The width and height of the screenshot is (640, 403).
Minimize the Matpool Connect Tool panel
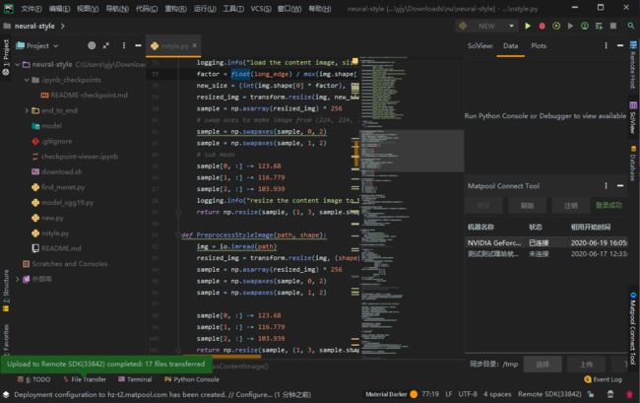pyautogui.click(x=620, y=186)
